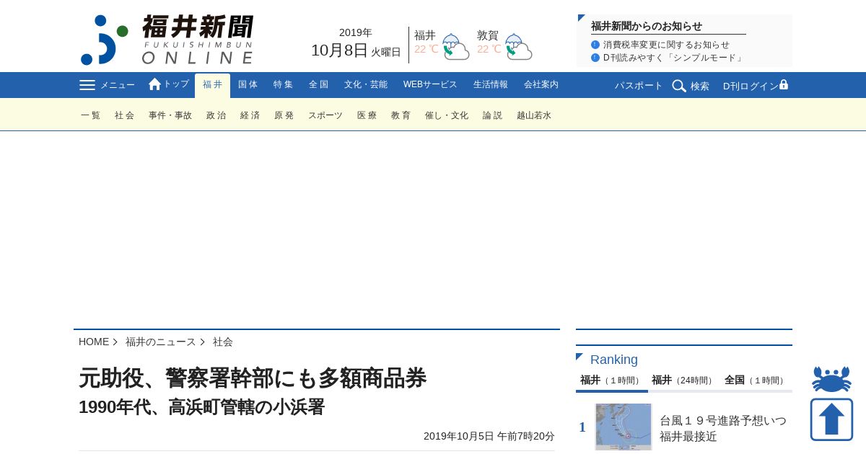Open the search magnifier icon
This screenshot has width=866, height=454.
pos(679,86)
